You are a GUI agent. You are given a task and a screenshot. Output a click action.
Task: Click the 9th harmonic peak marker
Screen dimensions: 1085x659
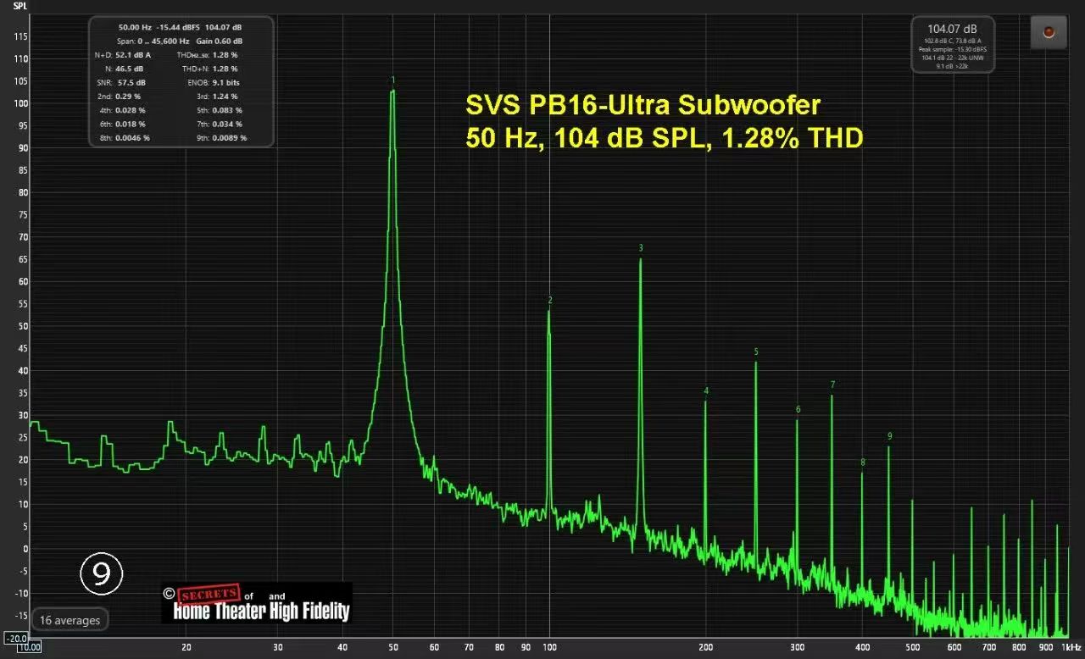889,436
